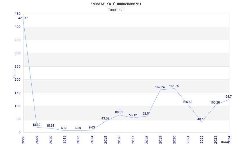The height and width of the screenshot is (145, 232).
Task: Click data label 6.65
Action: [64, 128]
